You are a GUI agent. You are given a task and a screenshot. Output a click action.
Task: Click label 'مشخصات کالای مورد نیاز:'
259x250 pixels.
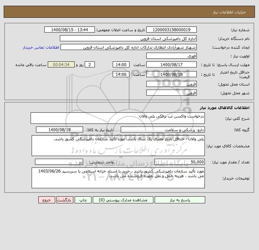coord(228,146)
